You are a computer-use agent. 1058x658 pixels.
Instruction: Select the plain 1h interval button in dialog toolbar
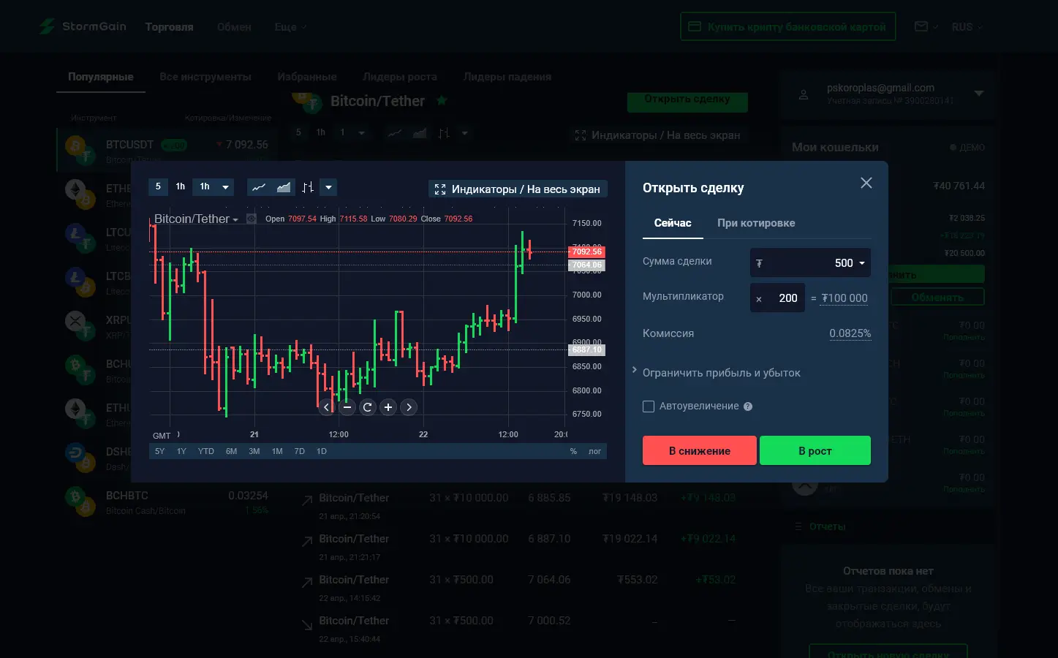(181, 186)
